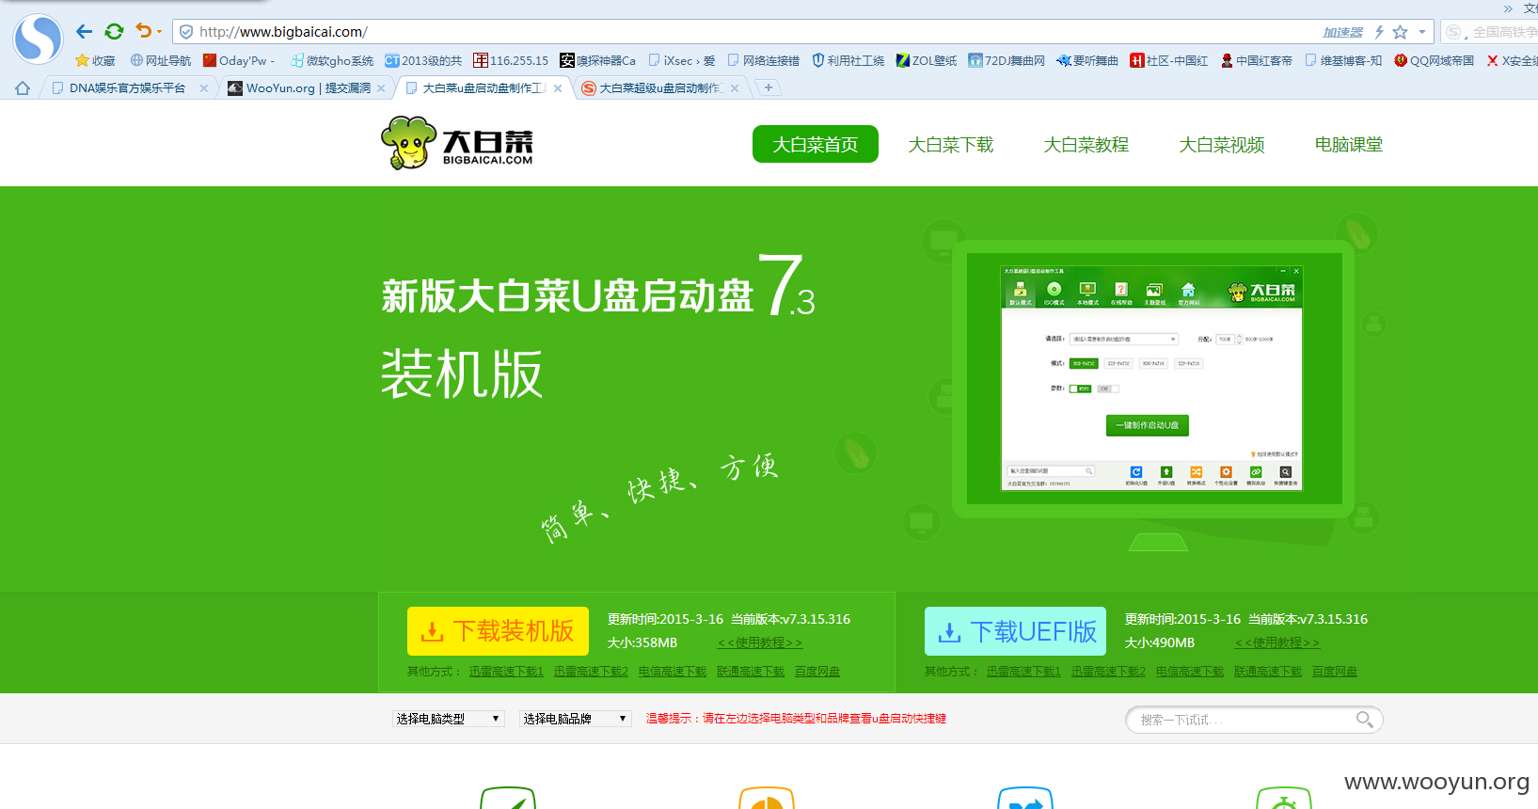Image resolution: width=1538 pixels, height=809 pixels.
Task: Open 维基博客-知 bookmark
Action: click(x=1343, y=60)
